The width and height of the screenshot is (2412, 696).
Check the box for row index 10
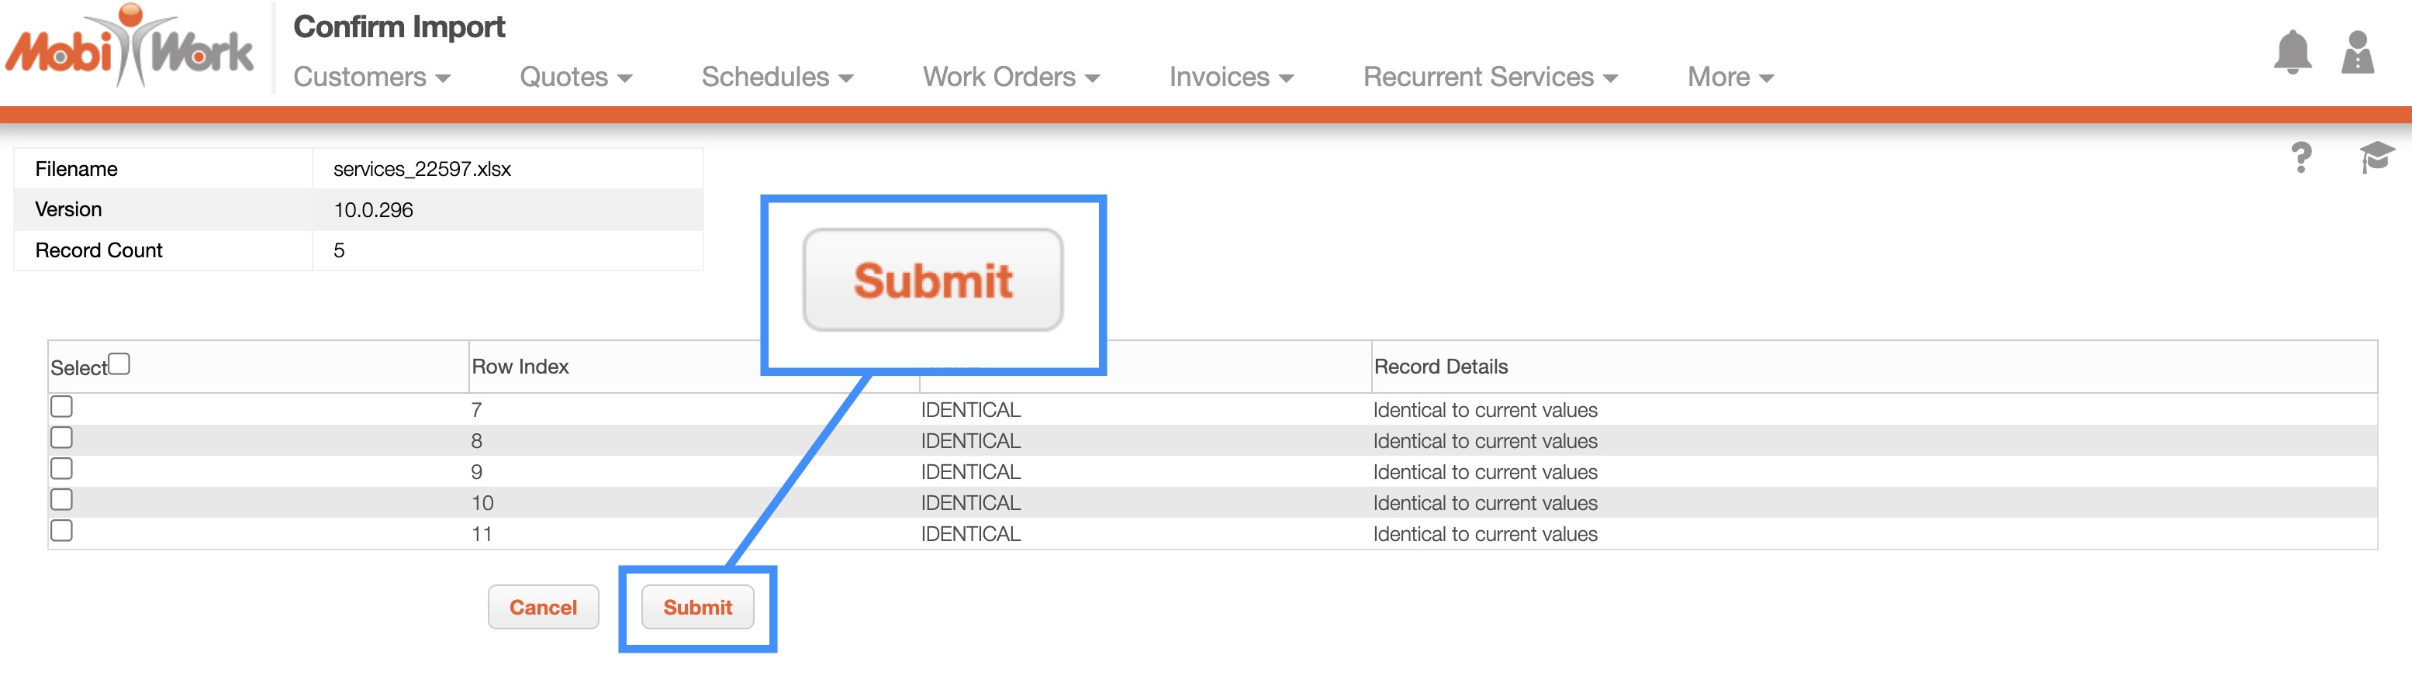point(62,500)
